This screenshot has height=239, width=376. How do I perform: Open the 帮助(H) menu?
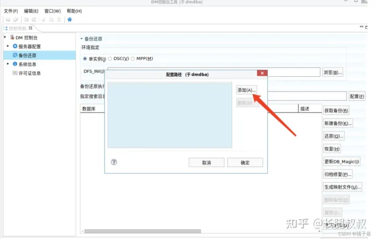[74, 11]
